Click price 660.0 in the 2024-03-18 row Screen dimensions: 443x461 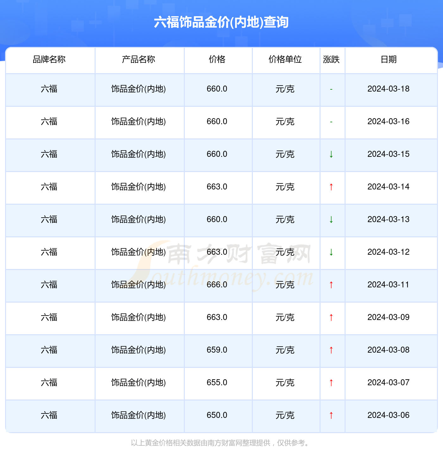pyautogui.click(x=217, y=89)
